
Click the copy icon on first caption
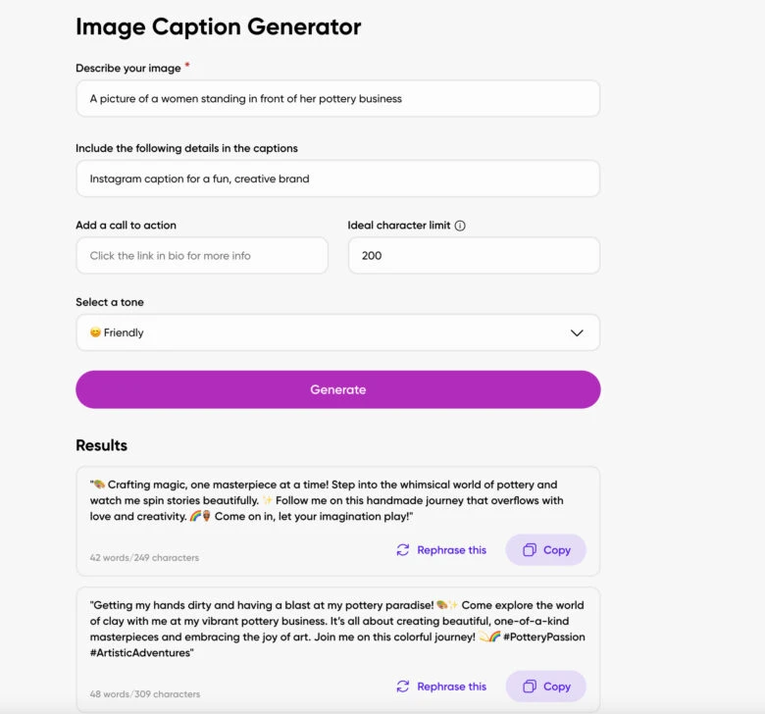click(530, 550)
